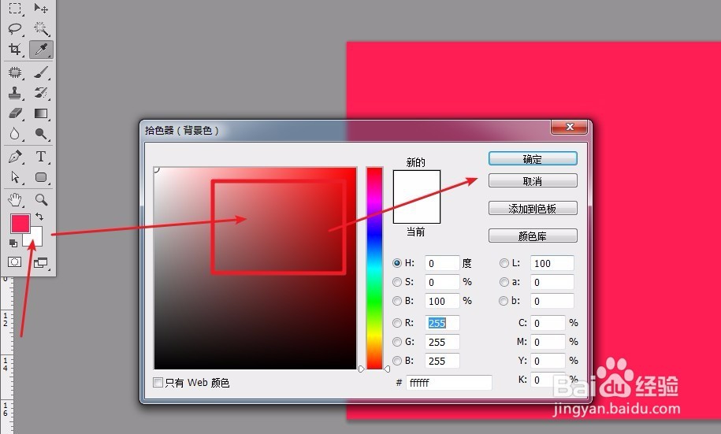Click the white background color swatch

point(36,239)
